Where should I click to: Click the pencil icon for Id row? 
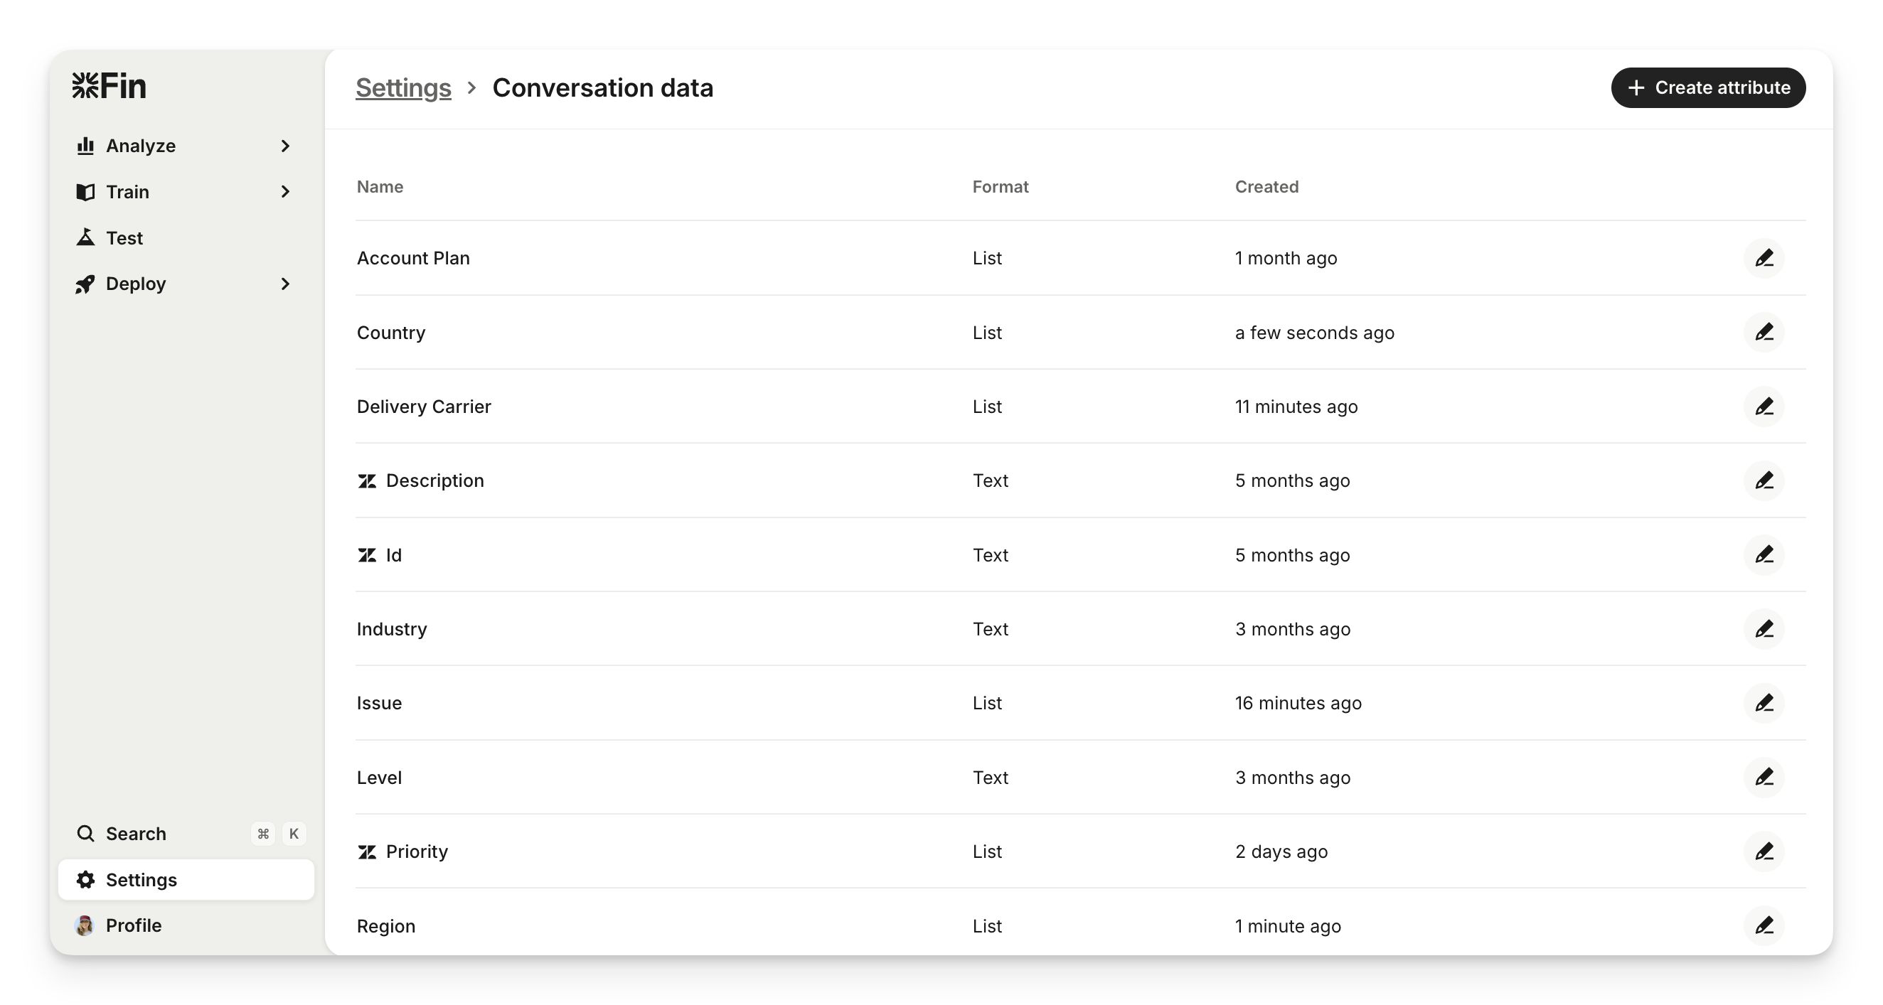click(x=1764, y=555)
